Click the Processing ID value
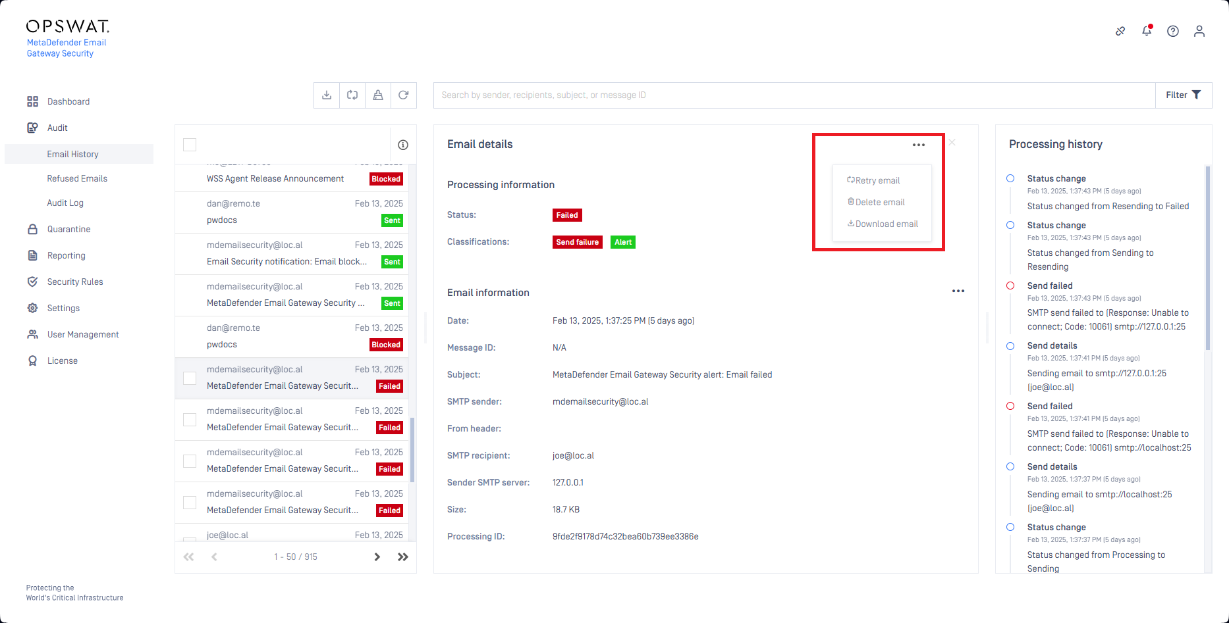The width and height of the screenshot is (1229, 623). (x=625, y=536)
